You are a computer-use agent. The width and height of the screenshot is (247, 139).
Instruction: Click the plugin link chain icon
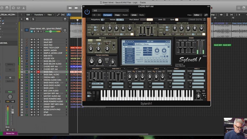pyautogui.click(x=206, y=15)
